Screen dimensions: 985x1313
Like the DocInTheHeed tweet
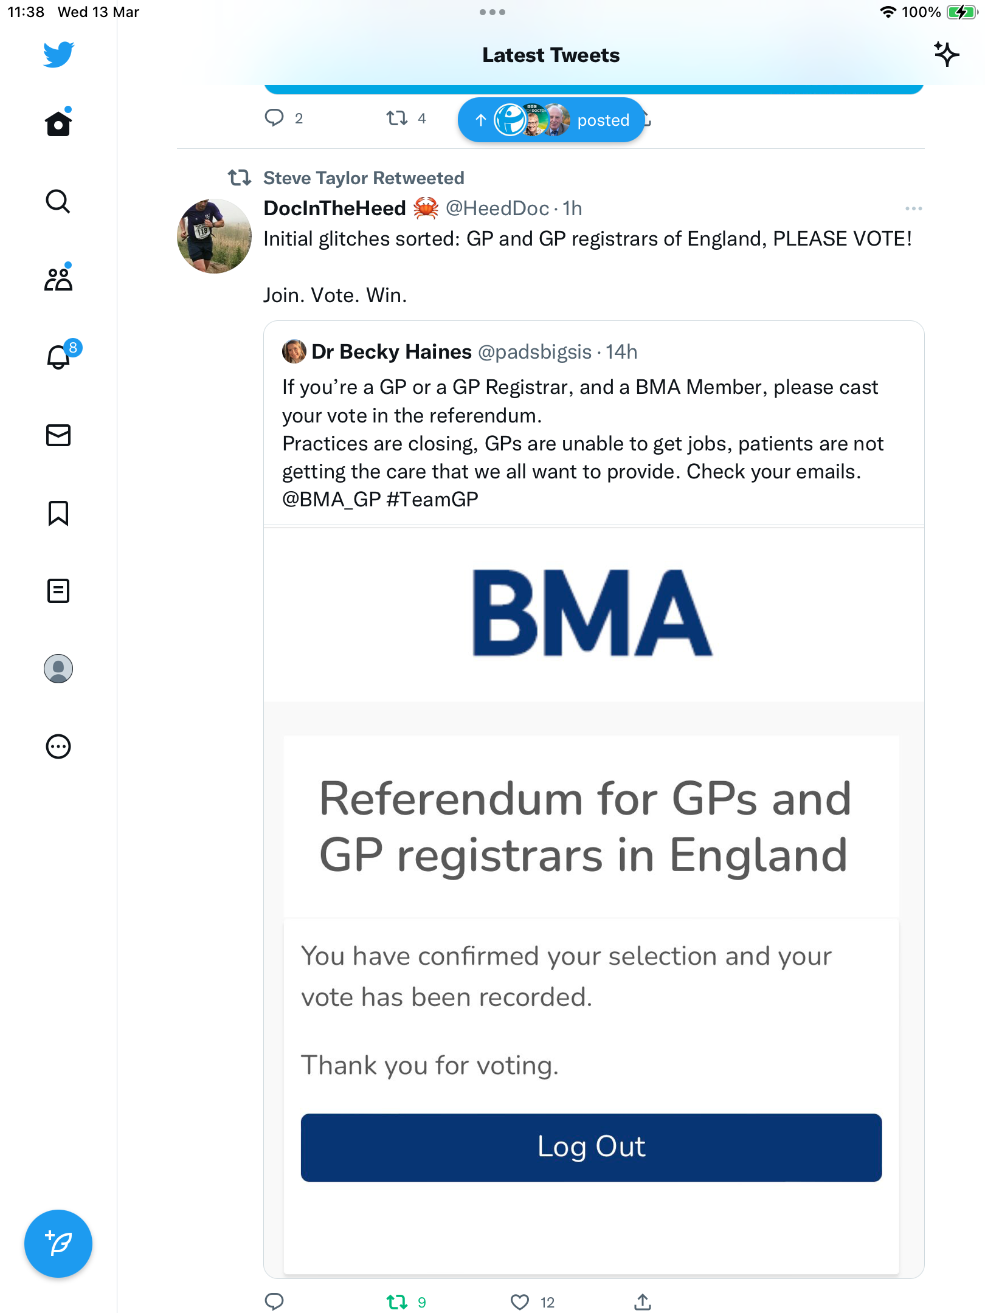point(532,1302)
